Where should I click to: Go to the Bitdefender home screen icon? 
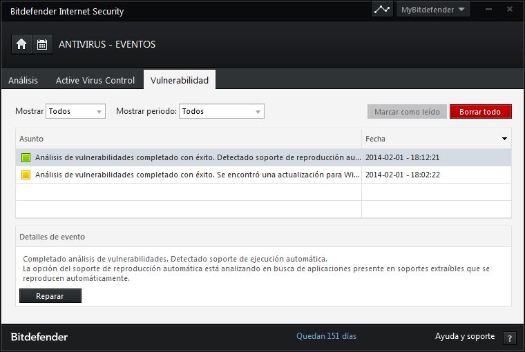tap(21, 44)
